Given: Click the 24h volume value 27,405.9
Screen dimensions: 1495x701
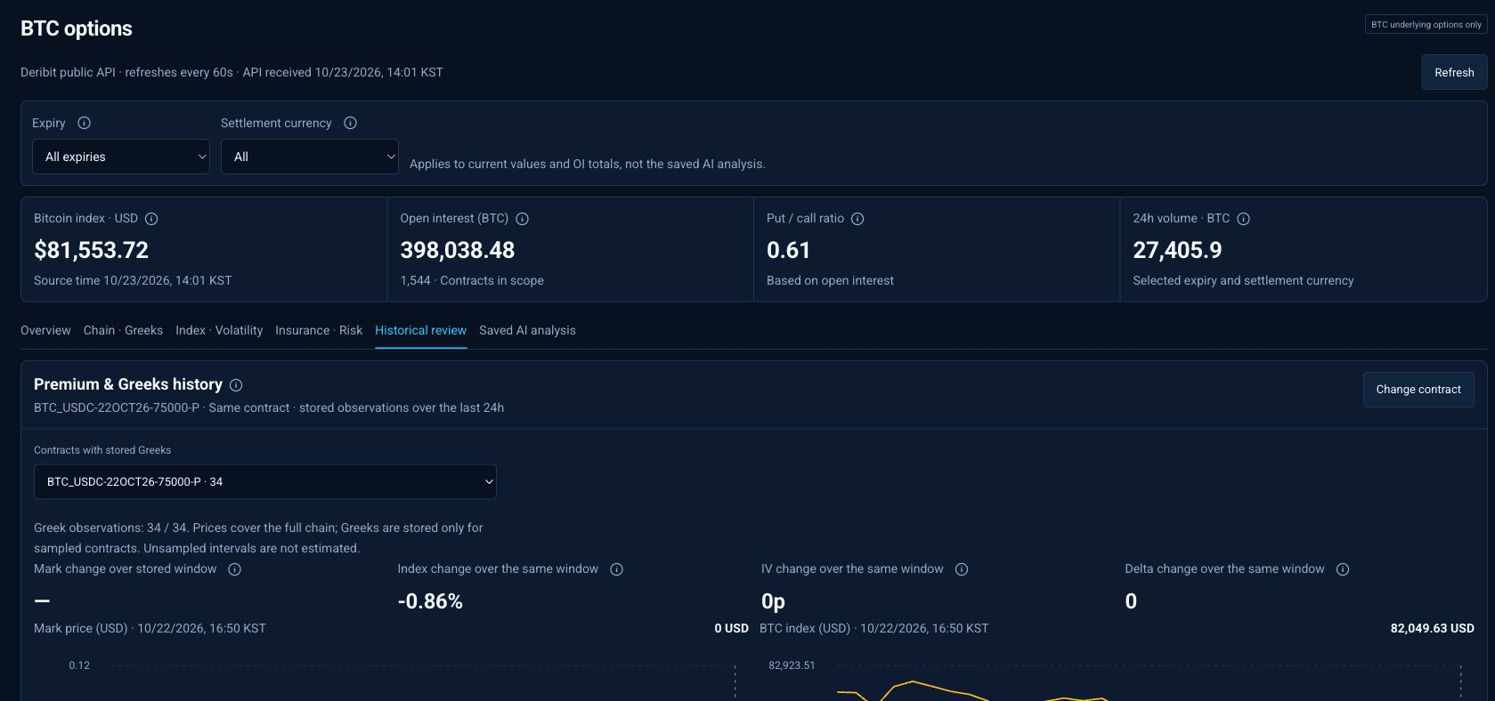Looking at the screenshot, I should [1177, 251].
